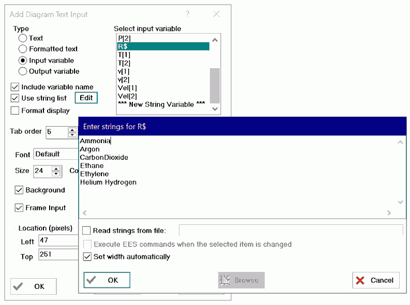410x305 pixels.
Task: Toggle Include variable name checkbox
Action: (15, 87)
